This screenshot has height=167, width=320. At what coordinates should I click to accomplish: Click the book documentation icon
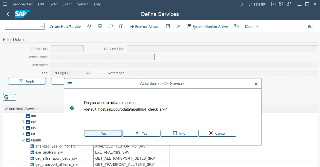[x=168, y=27]
